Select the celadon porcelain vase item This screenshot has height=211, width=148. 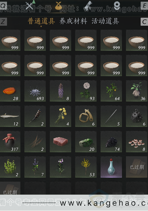111,167
